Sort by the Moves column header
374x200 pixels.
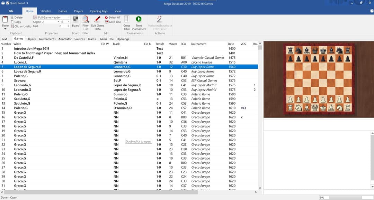(173, 44)
